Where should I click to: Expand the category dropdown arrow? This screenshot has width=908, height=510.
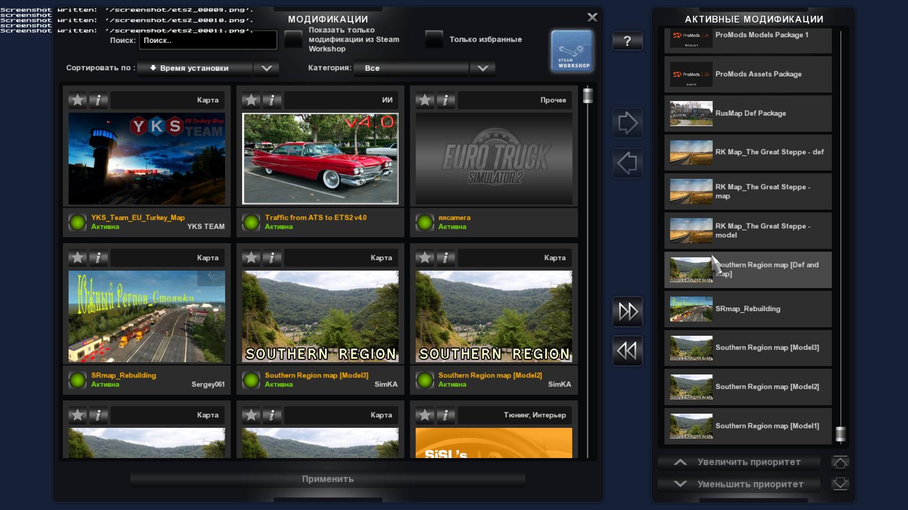482,68
